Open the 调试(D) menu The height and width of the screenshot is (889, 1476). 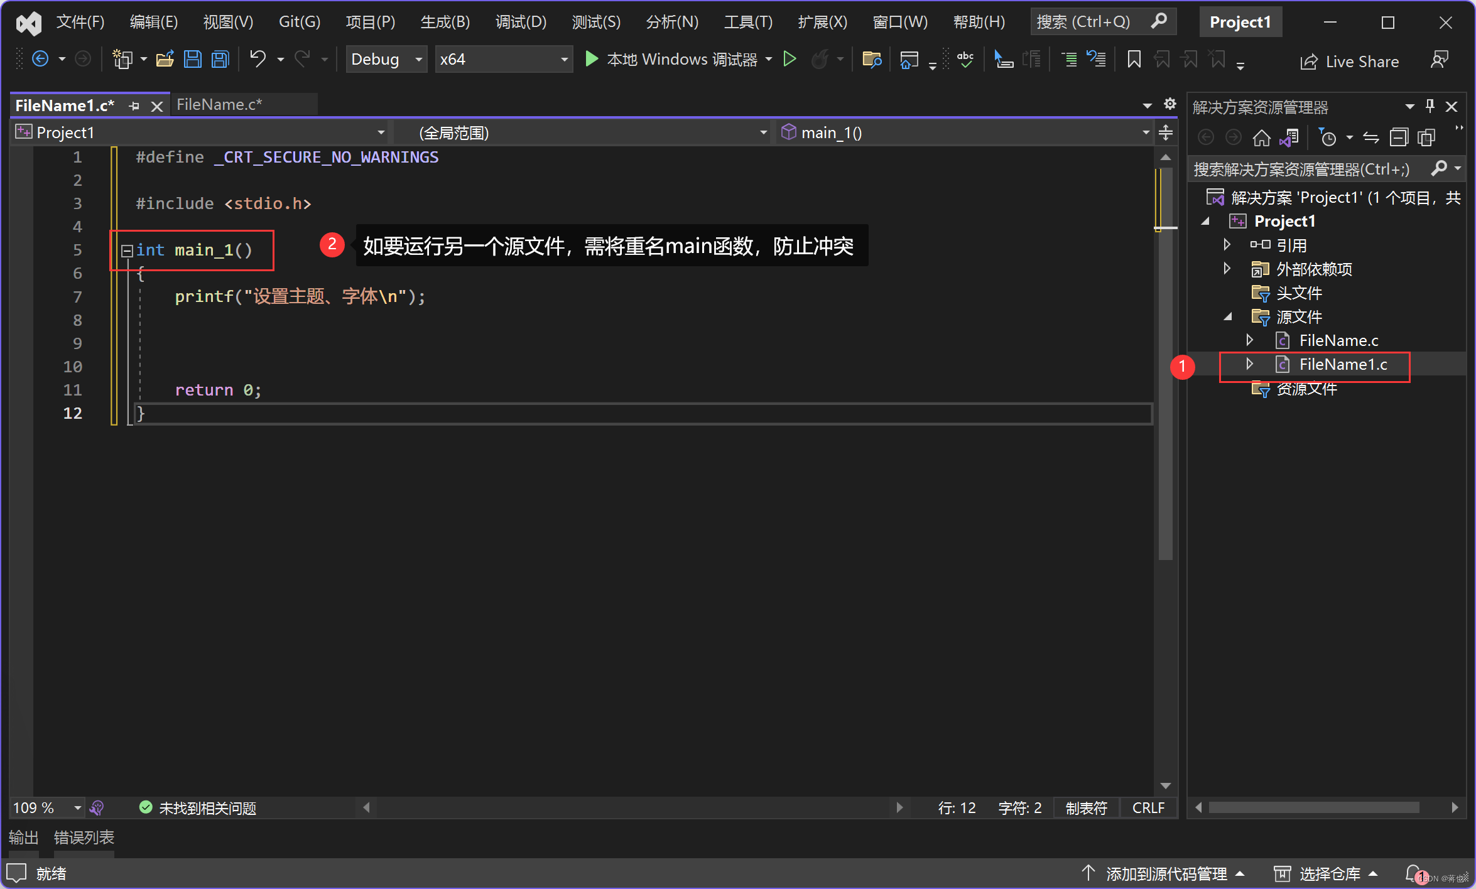(521, 22)
